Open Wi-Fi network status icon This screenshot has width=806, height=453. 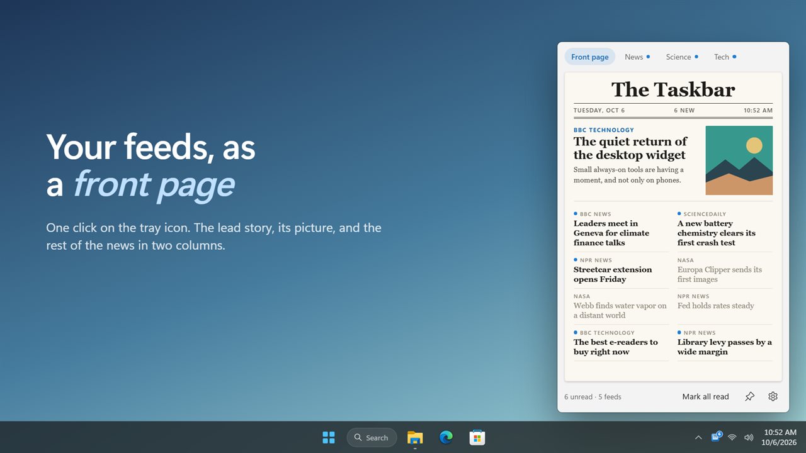(732, 437)
